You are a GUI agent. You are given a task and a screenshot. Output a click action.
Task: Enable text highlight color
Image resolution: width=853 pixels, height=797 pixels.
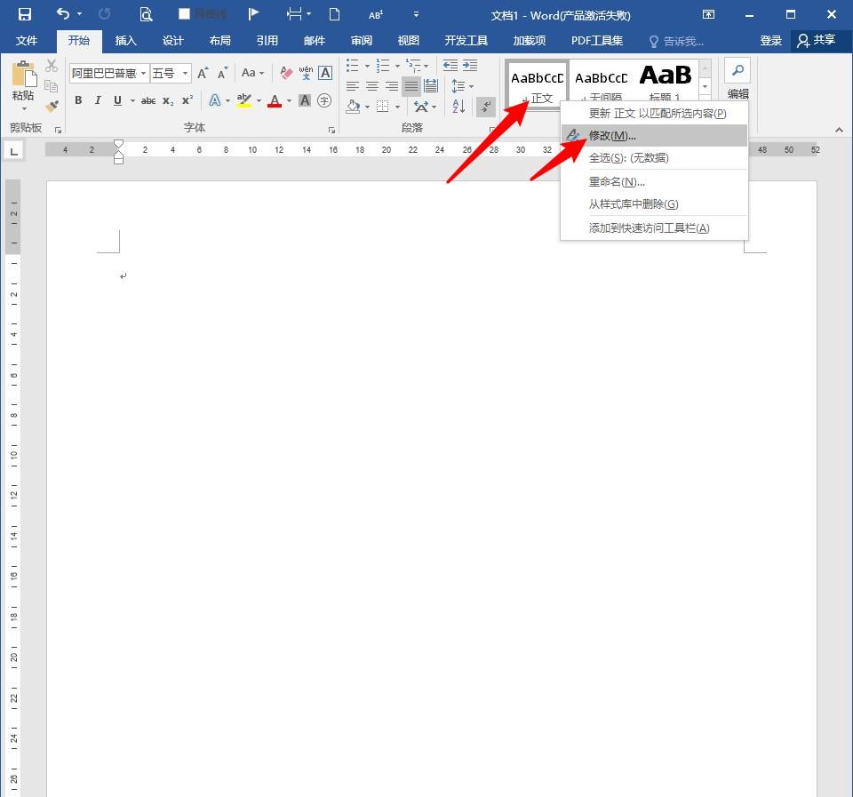pos(245,100)
